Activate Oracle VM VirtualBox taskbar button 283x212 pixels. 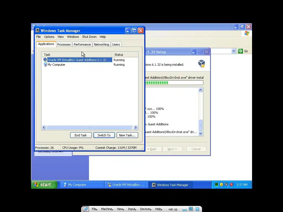click(x=126, y=185)
